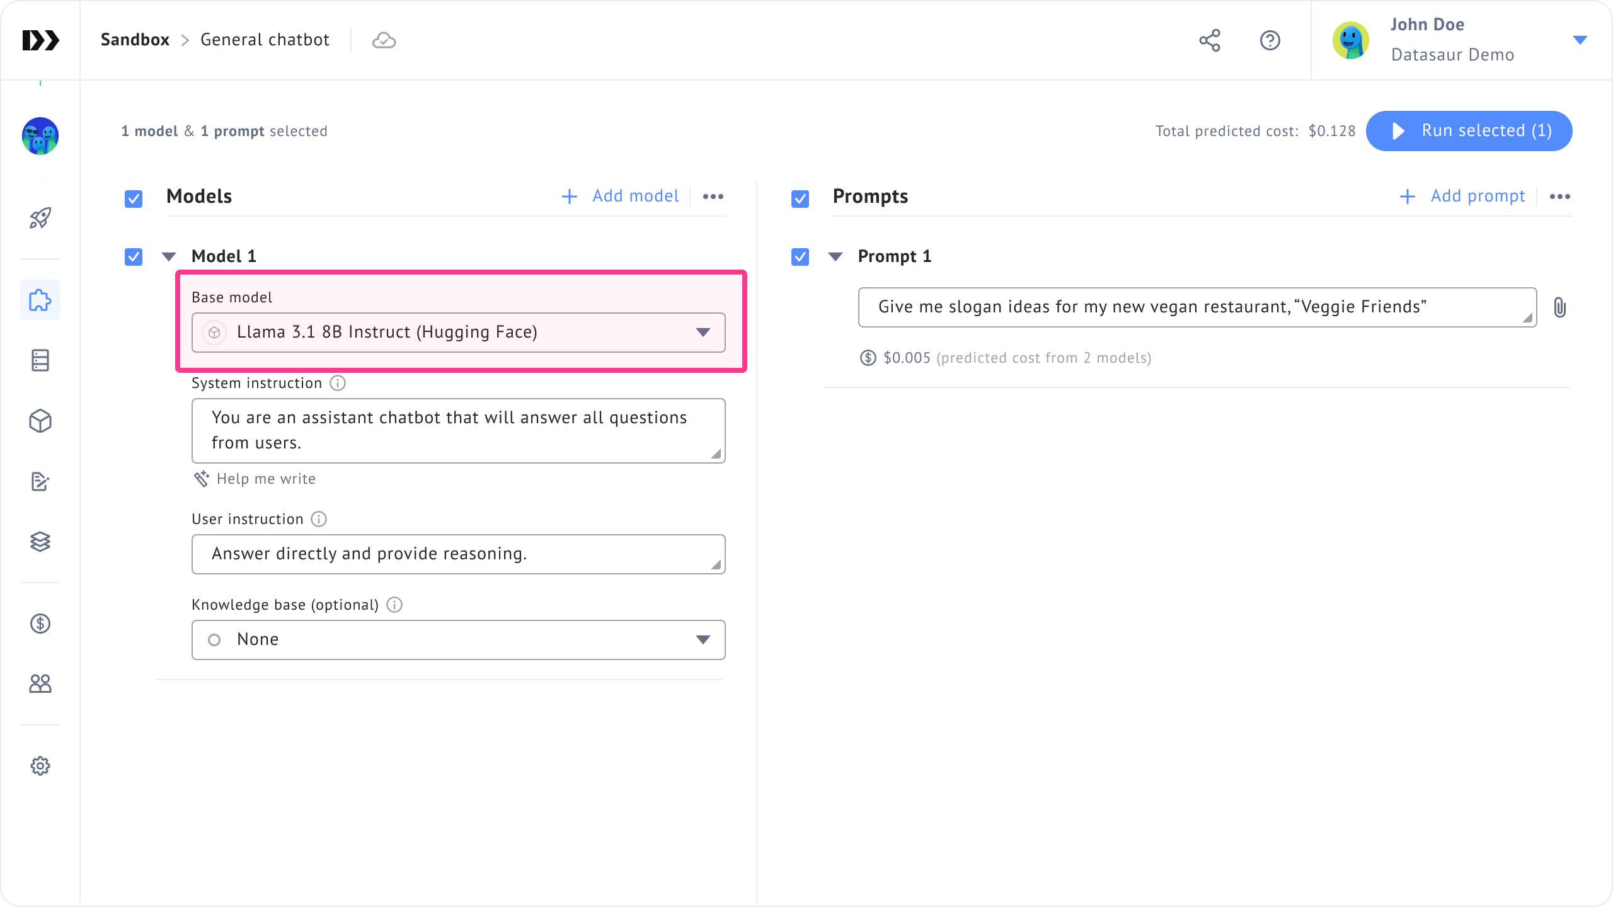This screenshot has width=1613, height=907.
Task: Collapse the Model 1 section
Action: click(x=169, y=256)
